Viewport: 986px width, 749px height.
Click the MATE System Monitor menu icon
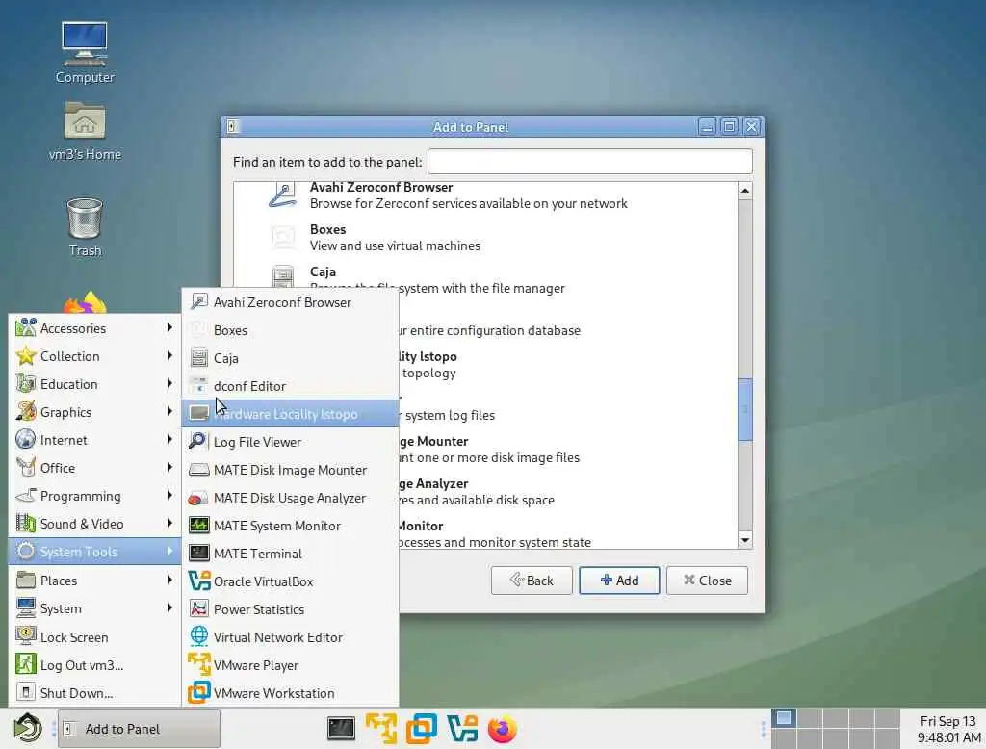point(198,525)
